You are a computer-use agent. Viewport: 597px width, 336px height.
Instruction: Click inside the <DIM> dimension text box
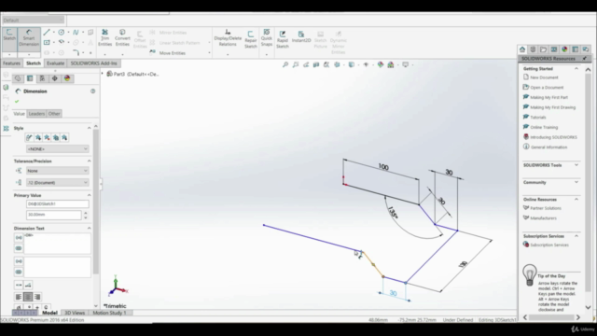tap(58, 243)
